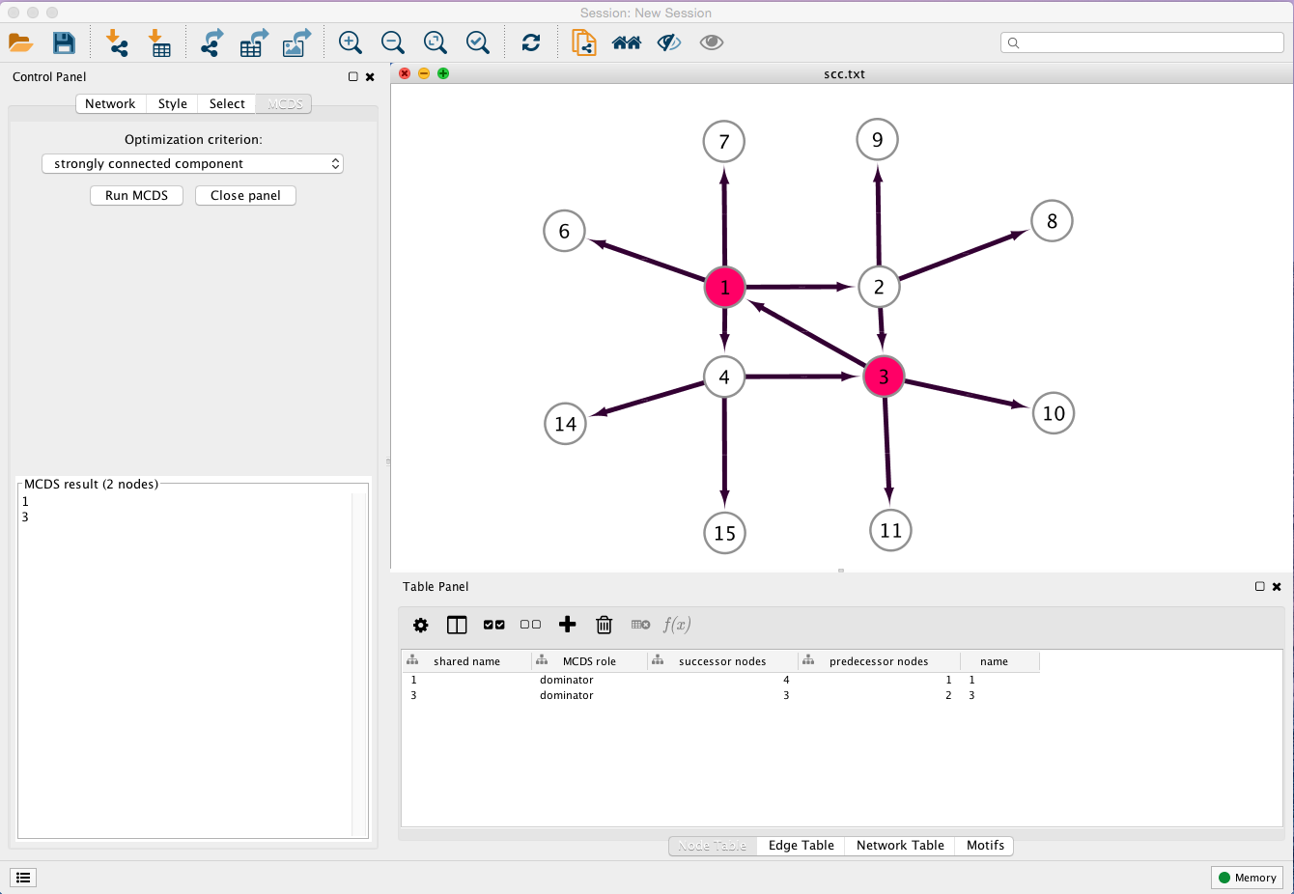
Task: Deselect all columns using empty checkboxes icon
Action: coord(530,625)
